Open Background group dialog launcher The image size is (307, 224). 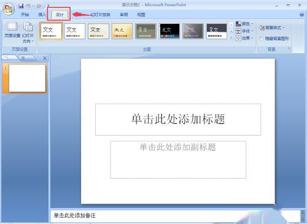tap(289, 48)
